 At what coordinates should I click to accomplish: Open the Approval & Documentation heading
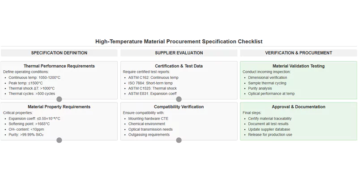click(x=298, y=107)
